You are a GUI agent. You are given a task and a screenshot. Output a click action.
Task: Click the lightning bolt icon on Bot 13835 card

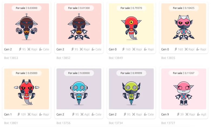coord(176,49)
